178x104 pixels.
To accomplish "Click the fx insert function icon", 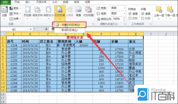I will (x=46, y=29).
